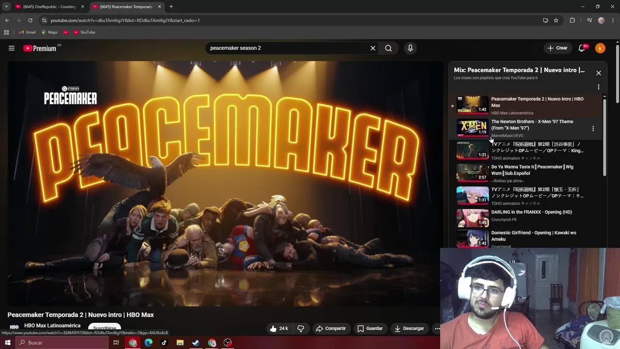This screenshot has height=349, width=620.
Task: Dislike the video with thumbs down
Action: tap(301, 328)
